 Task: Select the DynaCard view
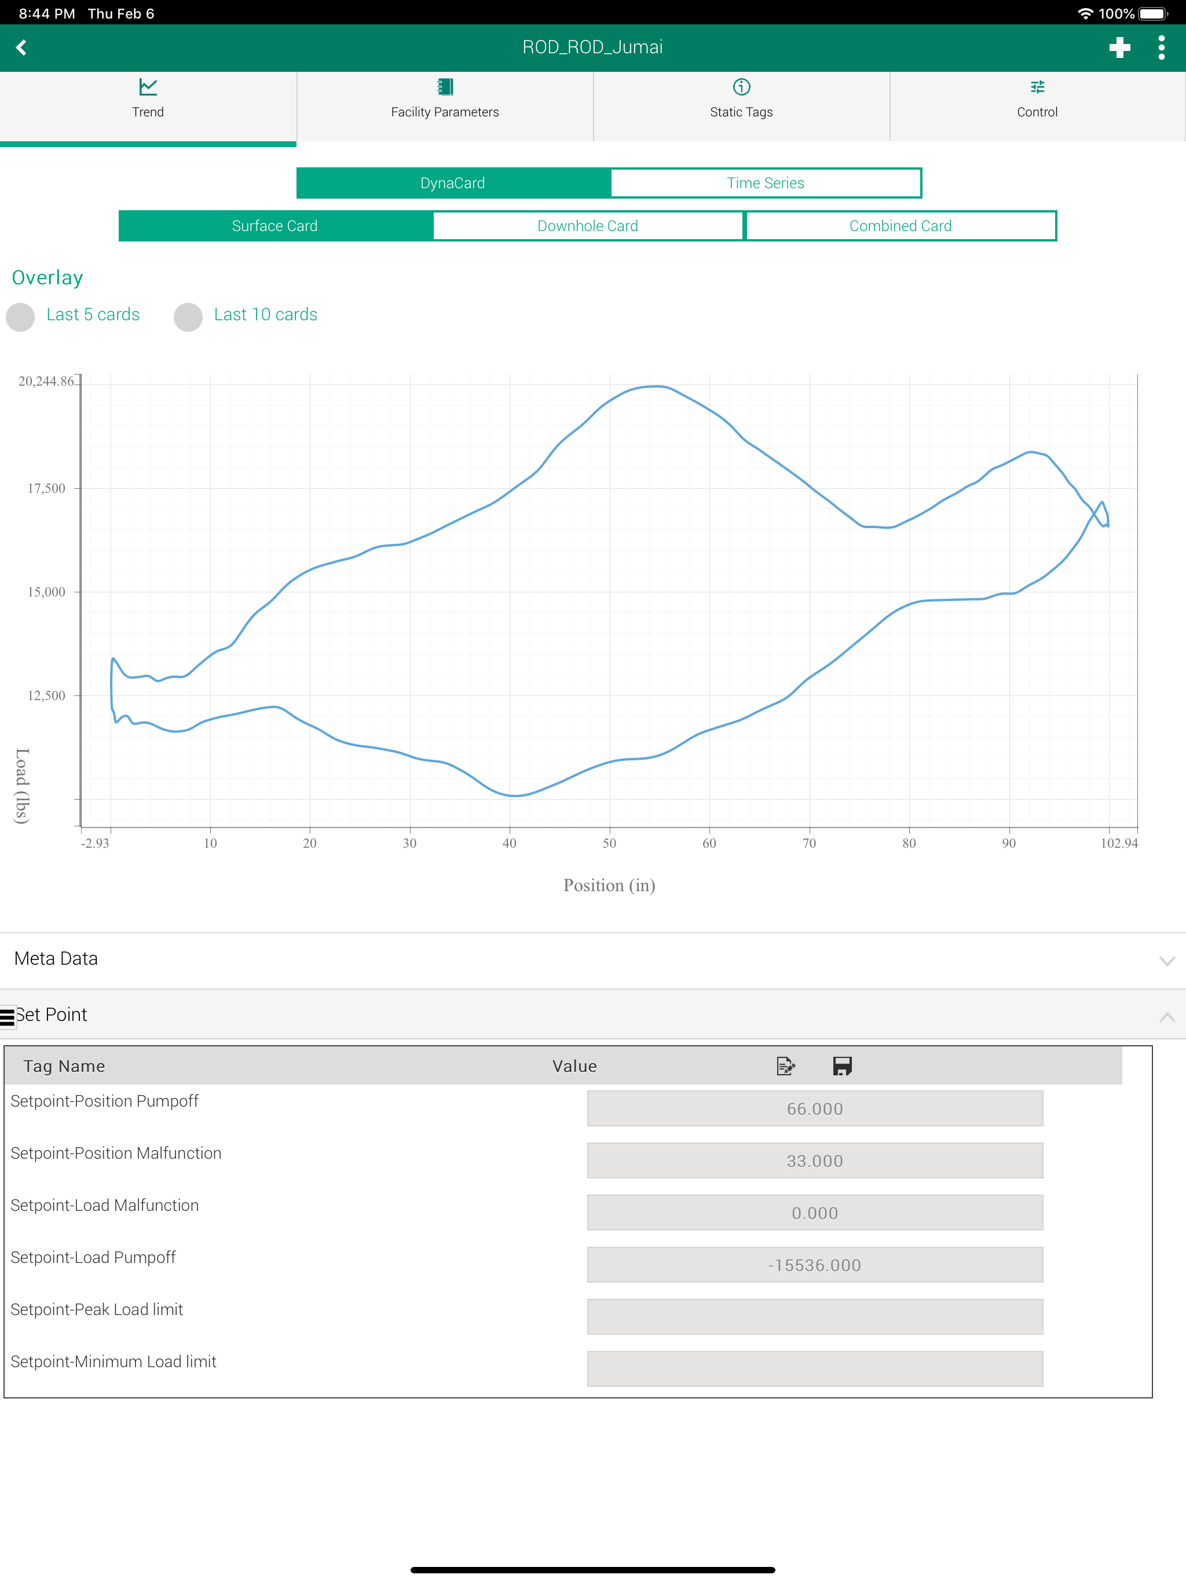453,183
